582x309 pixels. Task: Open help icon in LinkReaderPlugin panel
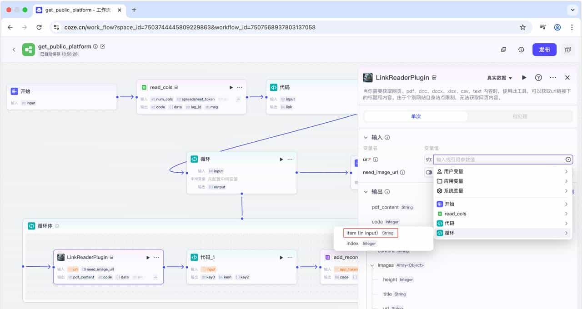(538, 78)
